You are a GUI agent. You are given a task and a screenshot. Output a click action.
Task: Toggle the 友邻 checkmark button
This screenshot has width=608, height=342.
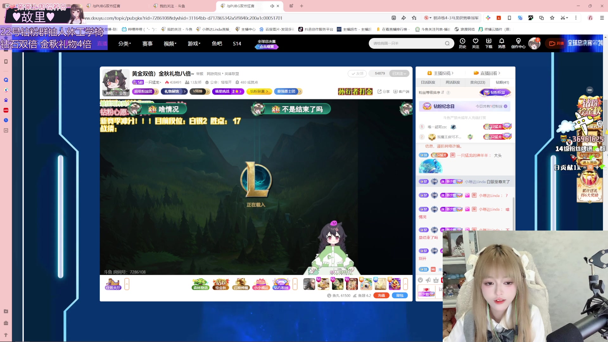pos(357,73)
